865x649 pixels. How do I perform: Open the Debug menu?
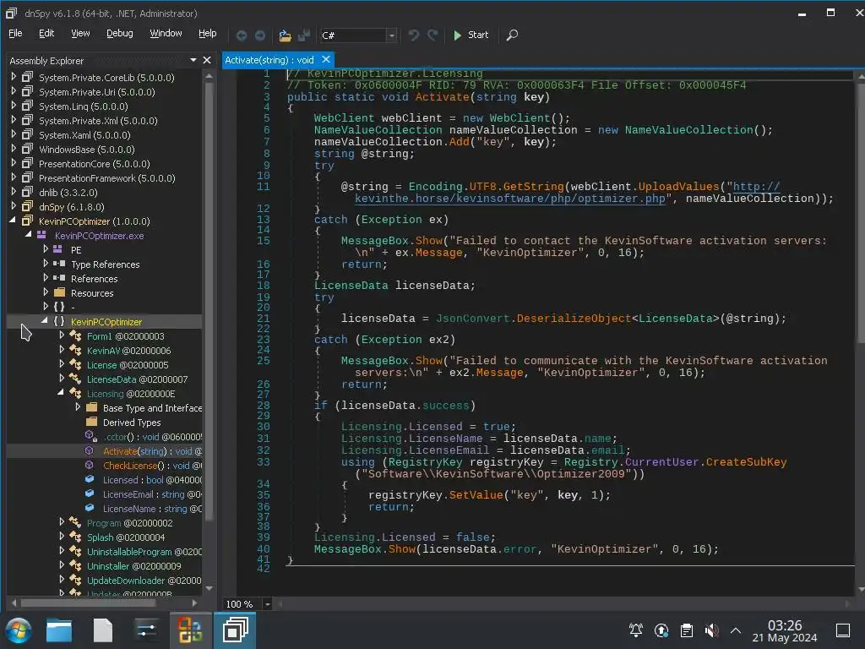click(x=120, y=34)
